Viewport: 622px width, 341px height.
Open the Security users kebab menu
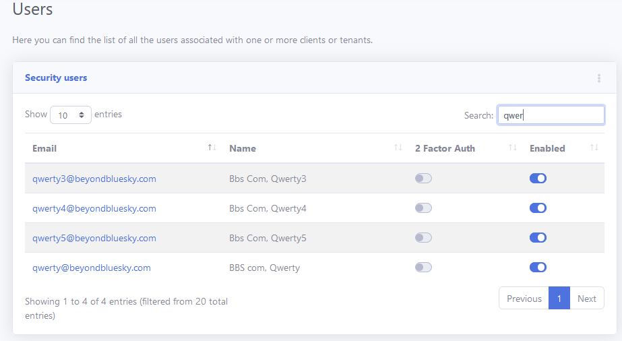tap(598, 78)
